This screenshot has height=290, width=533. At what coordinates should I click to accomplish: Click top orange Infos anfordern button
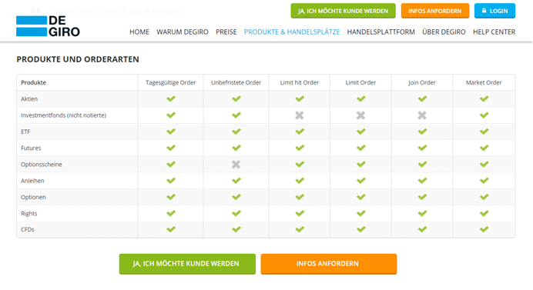pos(435,11)
